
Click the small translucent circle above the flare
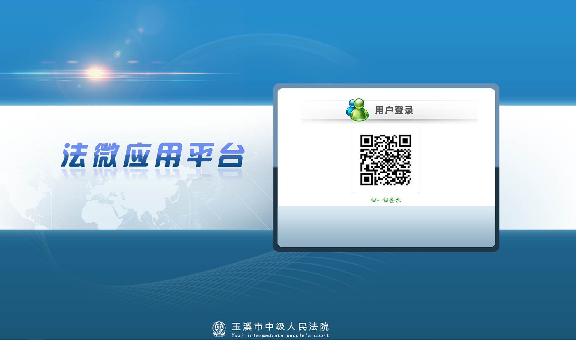[117, 54]
